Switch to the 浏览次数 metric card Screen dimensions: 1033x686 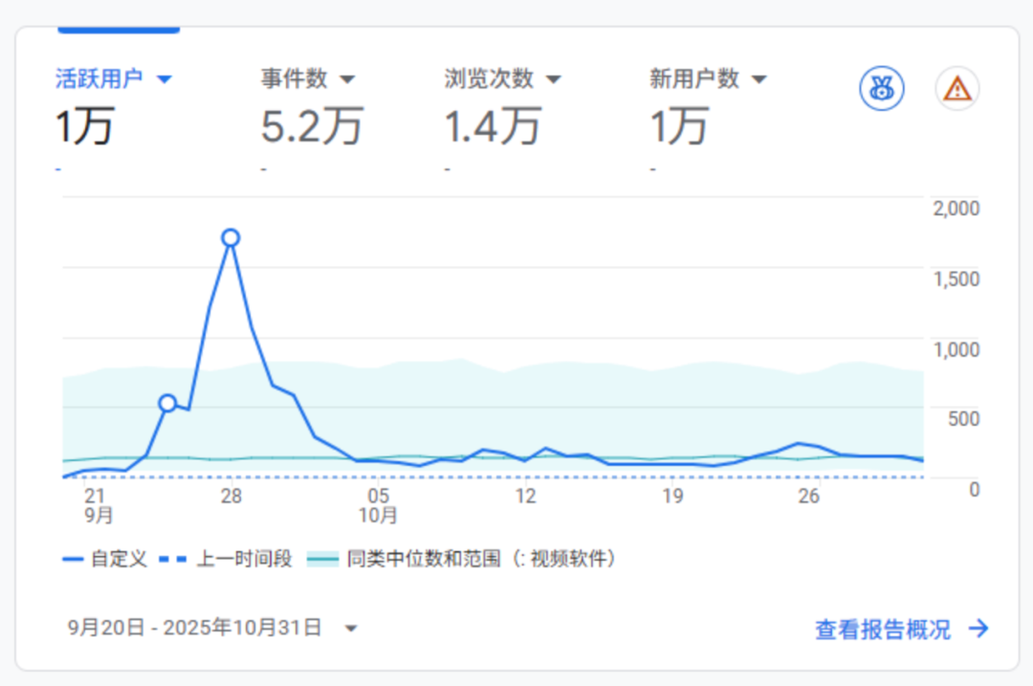488,78
